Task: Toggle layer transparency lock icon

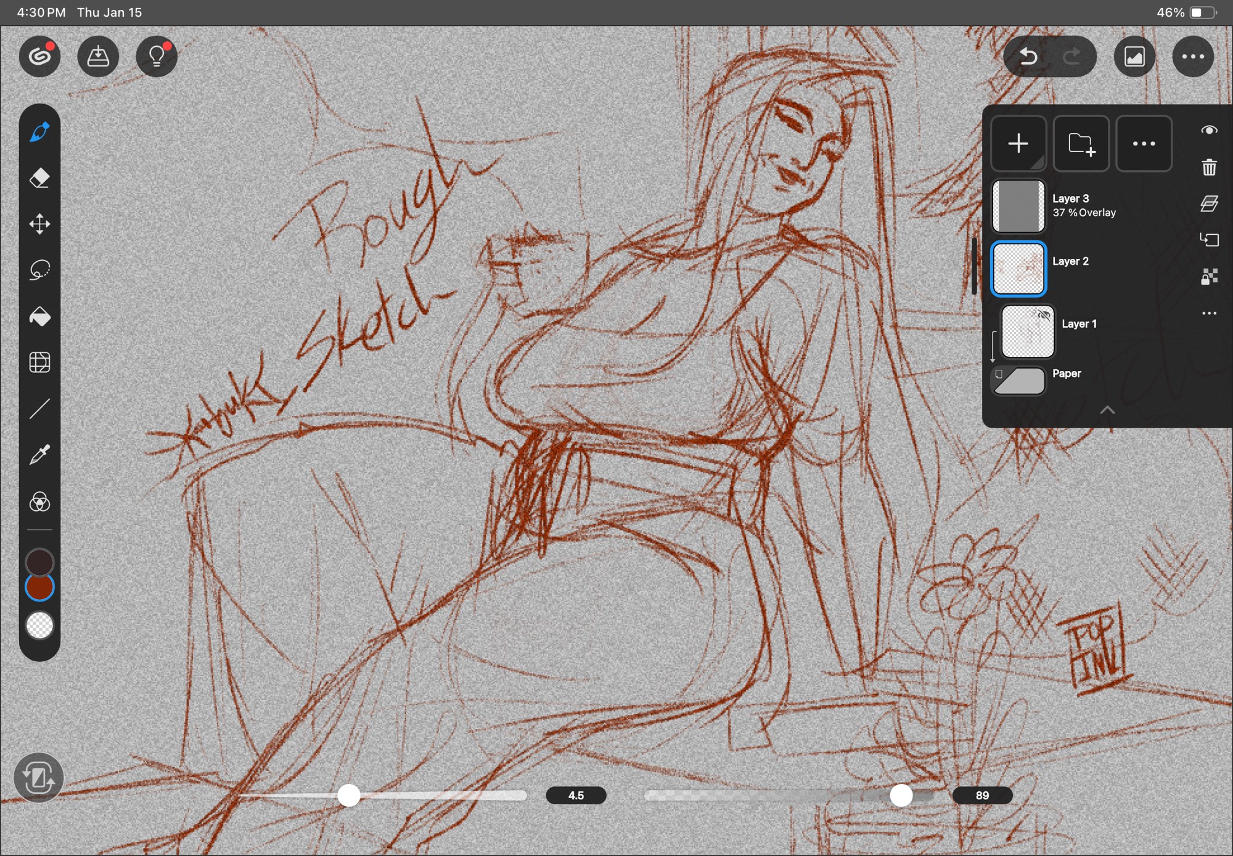Action: point(1209,277)
